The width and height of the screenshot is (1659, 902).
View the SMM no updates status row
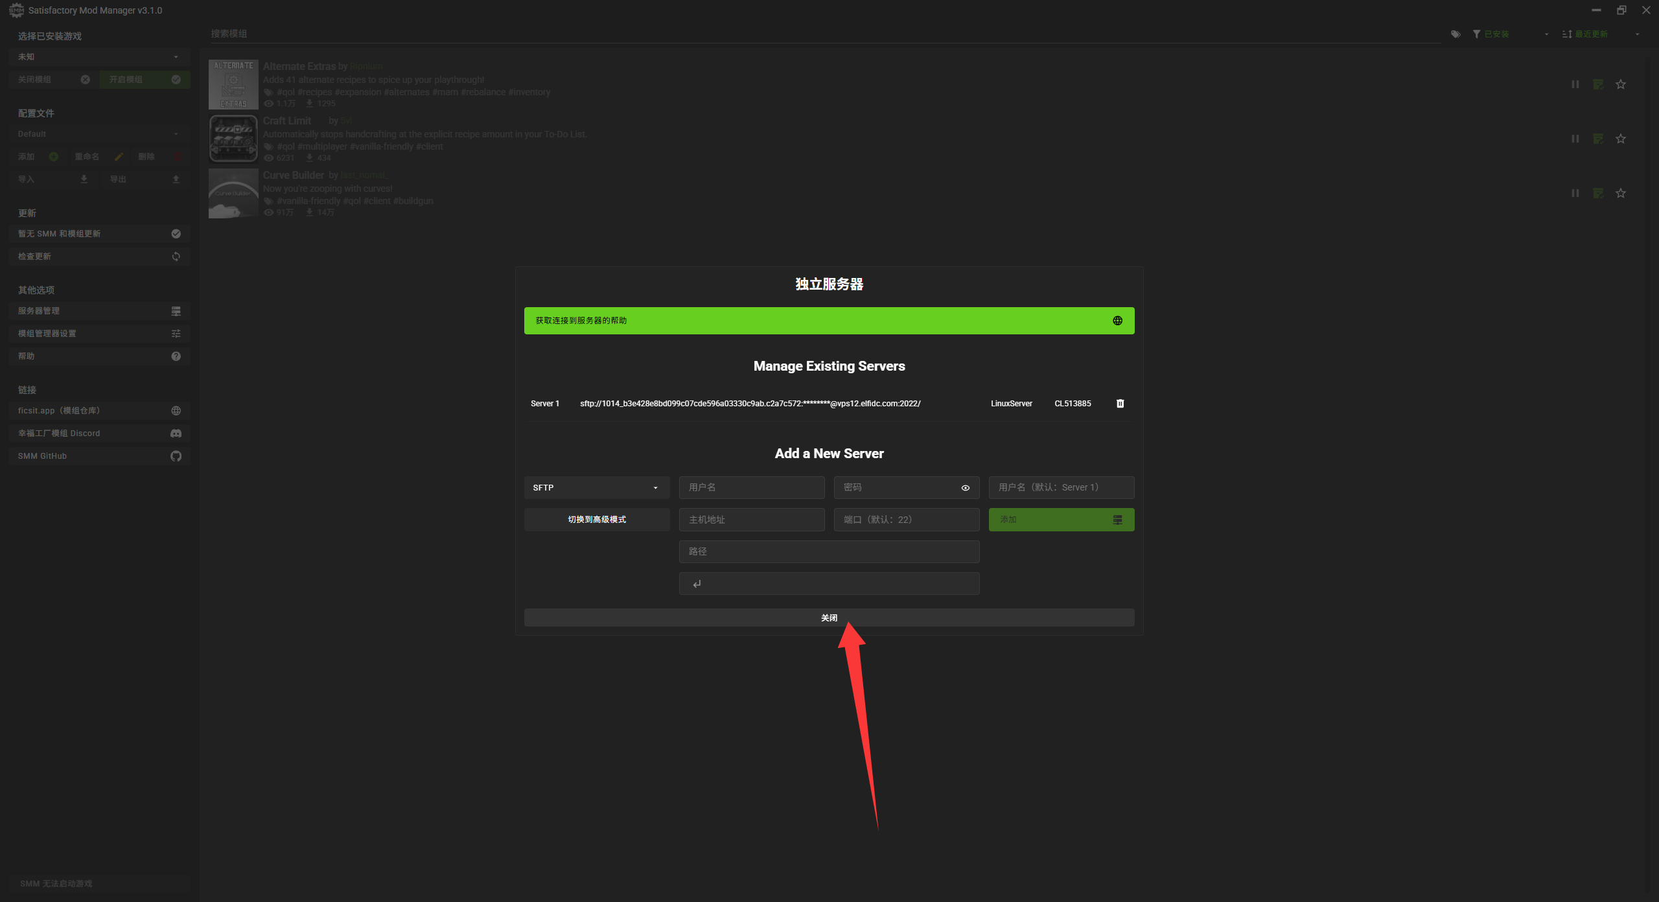tap(99, 234)
